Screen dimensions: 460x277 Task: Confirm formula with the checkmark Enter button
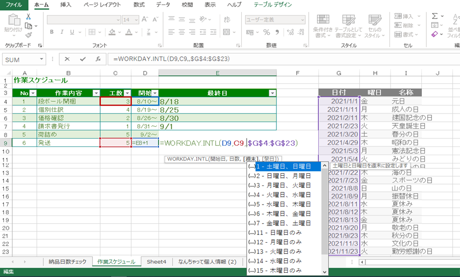83,59
